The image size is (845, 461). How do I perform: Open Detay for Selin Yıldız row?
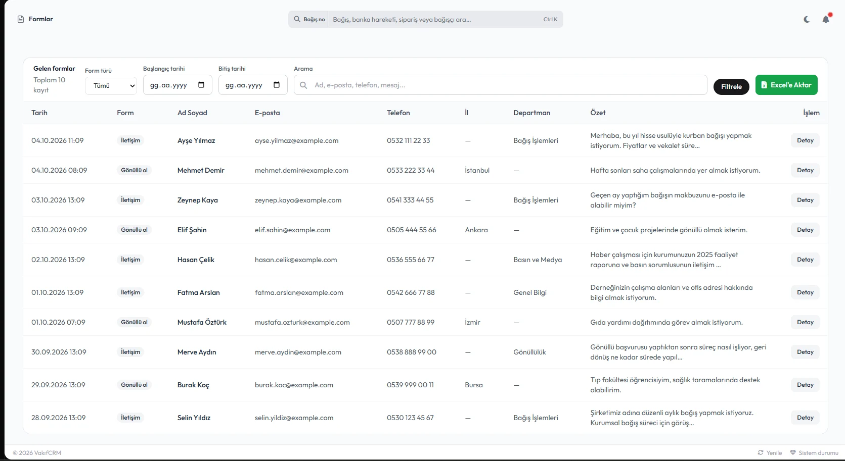point(805,418)
